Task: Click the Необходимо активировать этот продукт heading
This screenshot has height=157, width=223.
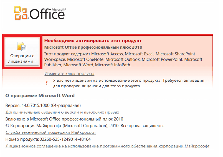Action: click(93, 41)
